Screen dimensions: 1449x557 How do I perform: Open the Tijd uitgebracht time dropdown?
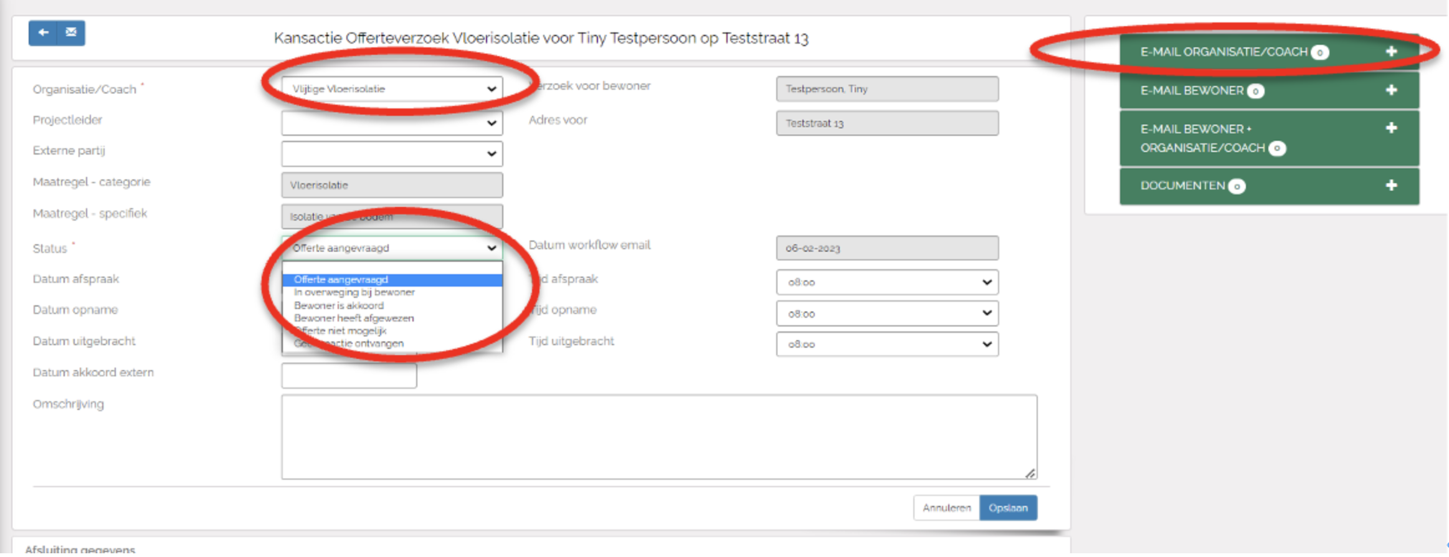(886, 345)
